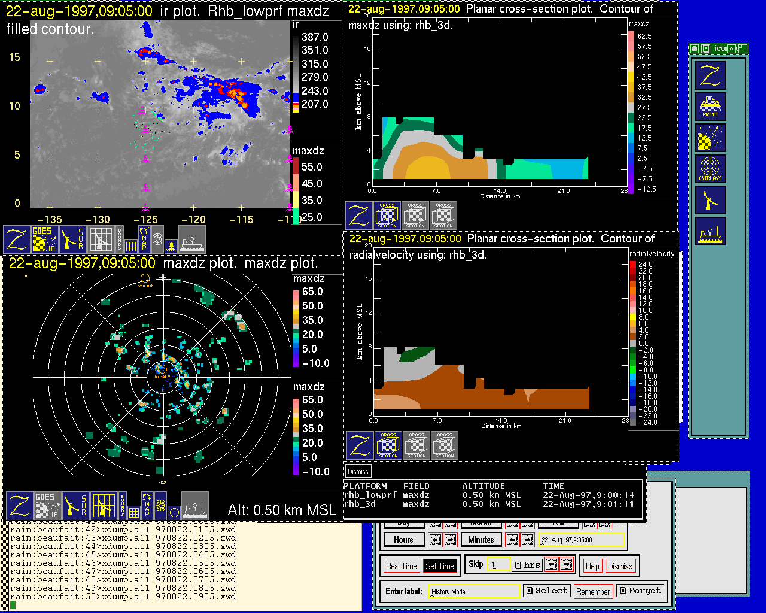Open the Forget label menu
Image resolution: width=766 pixels, height=613 pixels.
[x=640, y=591]
